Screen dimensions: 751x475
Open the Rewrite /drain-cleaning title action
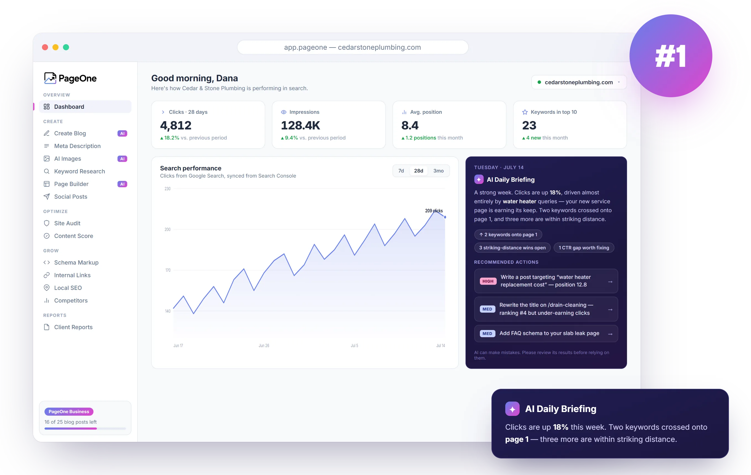(x=546, y=309)
